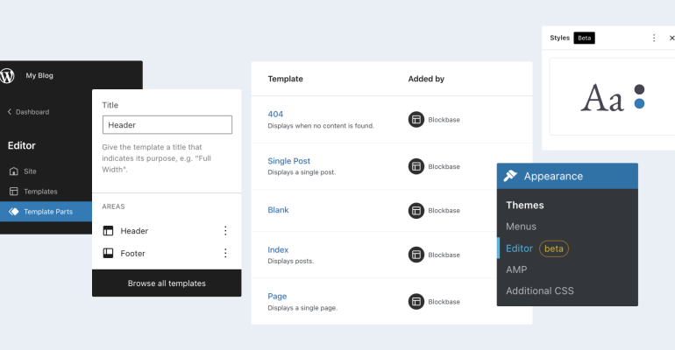Viewport: 675px width, 350px height.
Task: Click the Footer area icon
Action: point(108,254)
